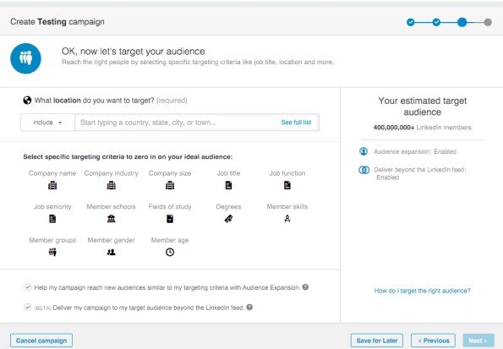Viewport: 503px width, 349px height.
Task: Go to the first completed progress step
Action: (x=411, y=22)
